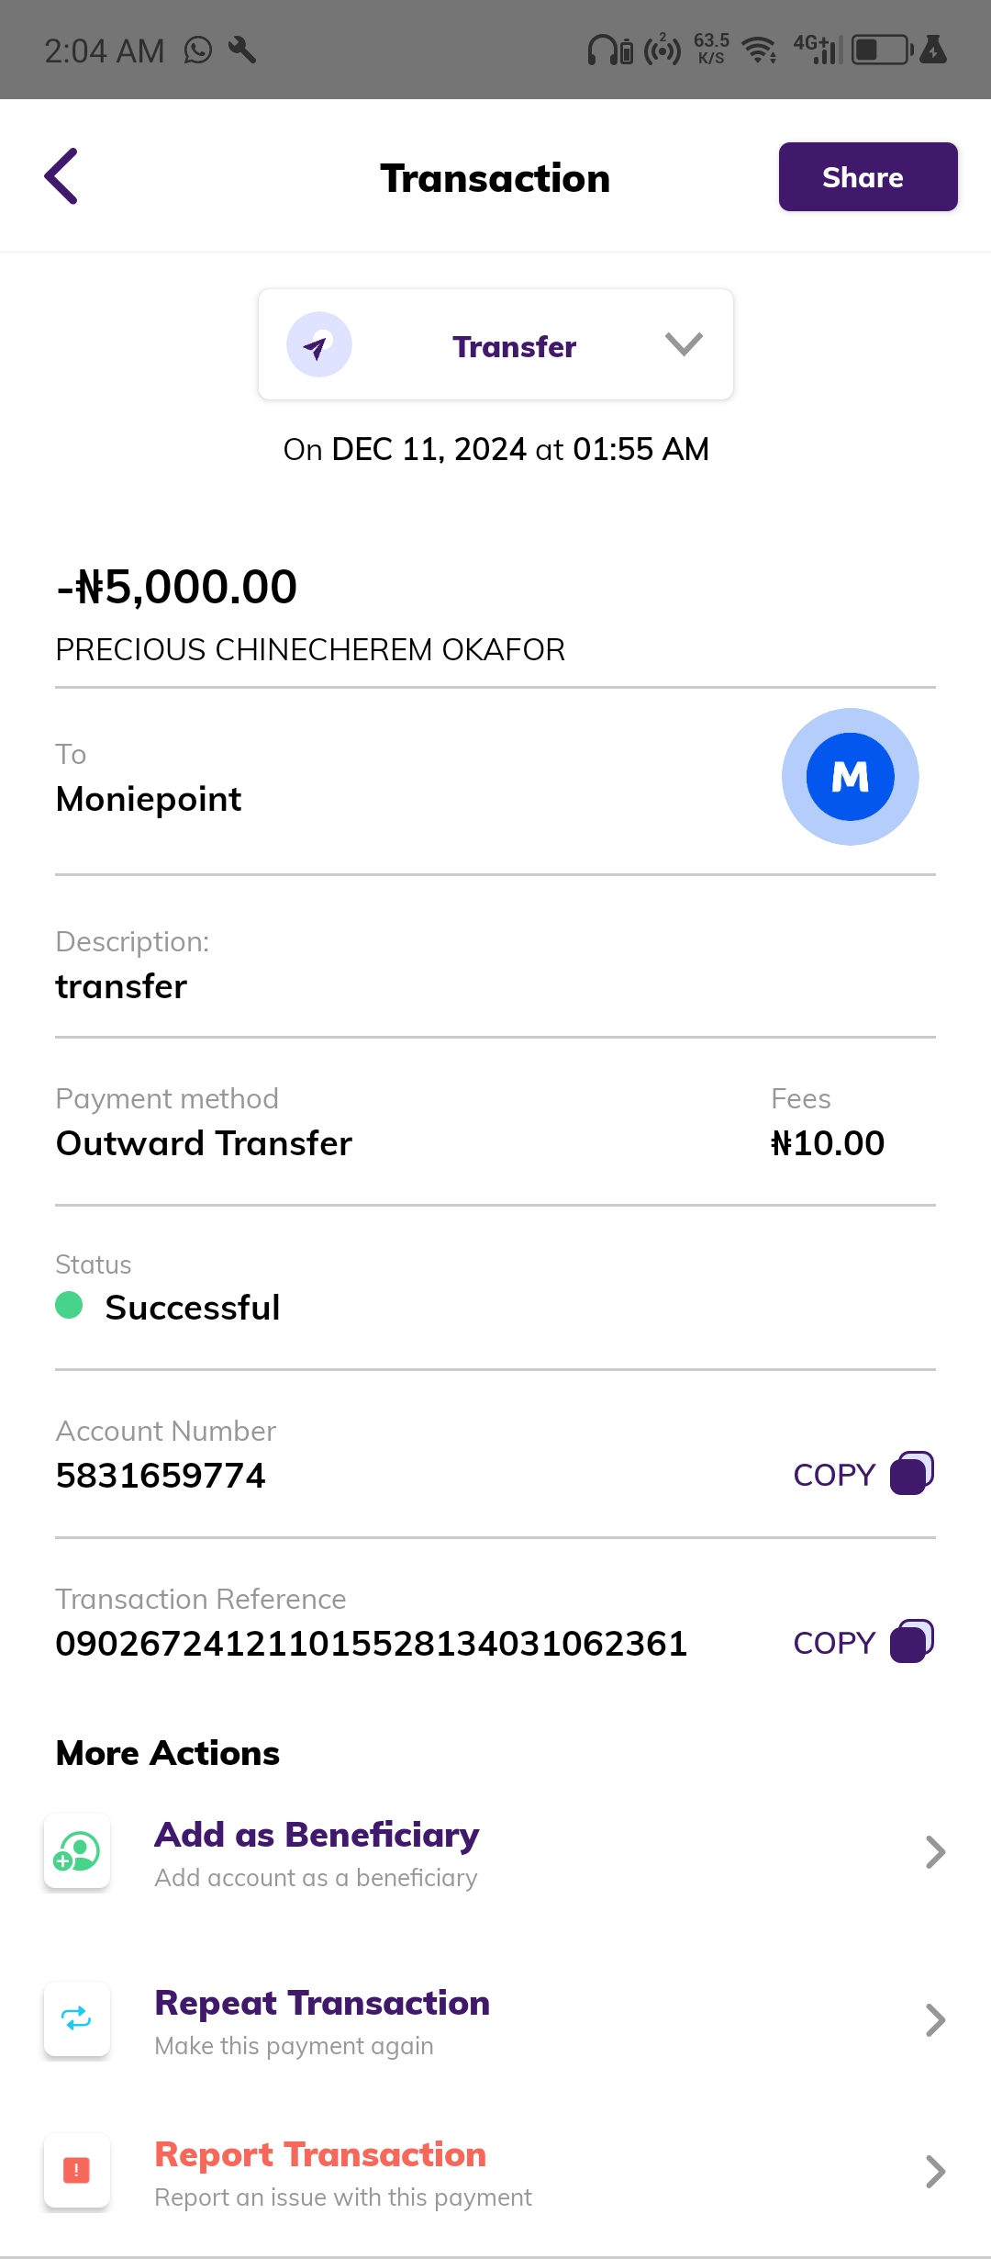Tap the WhatsApp status bar icon

[x=198, y=51]
